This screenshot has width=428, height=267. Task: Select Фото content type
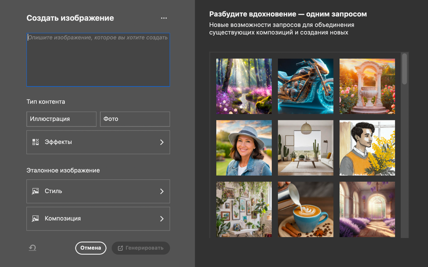pos(135,119)
